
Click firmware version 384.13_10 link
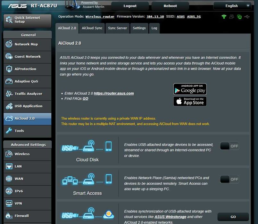(x=155, y=17)
